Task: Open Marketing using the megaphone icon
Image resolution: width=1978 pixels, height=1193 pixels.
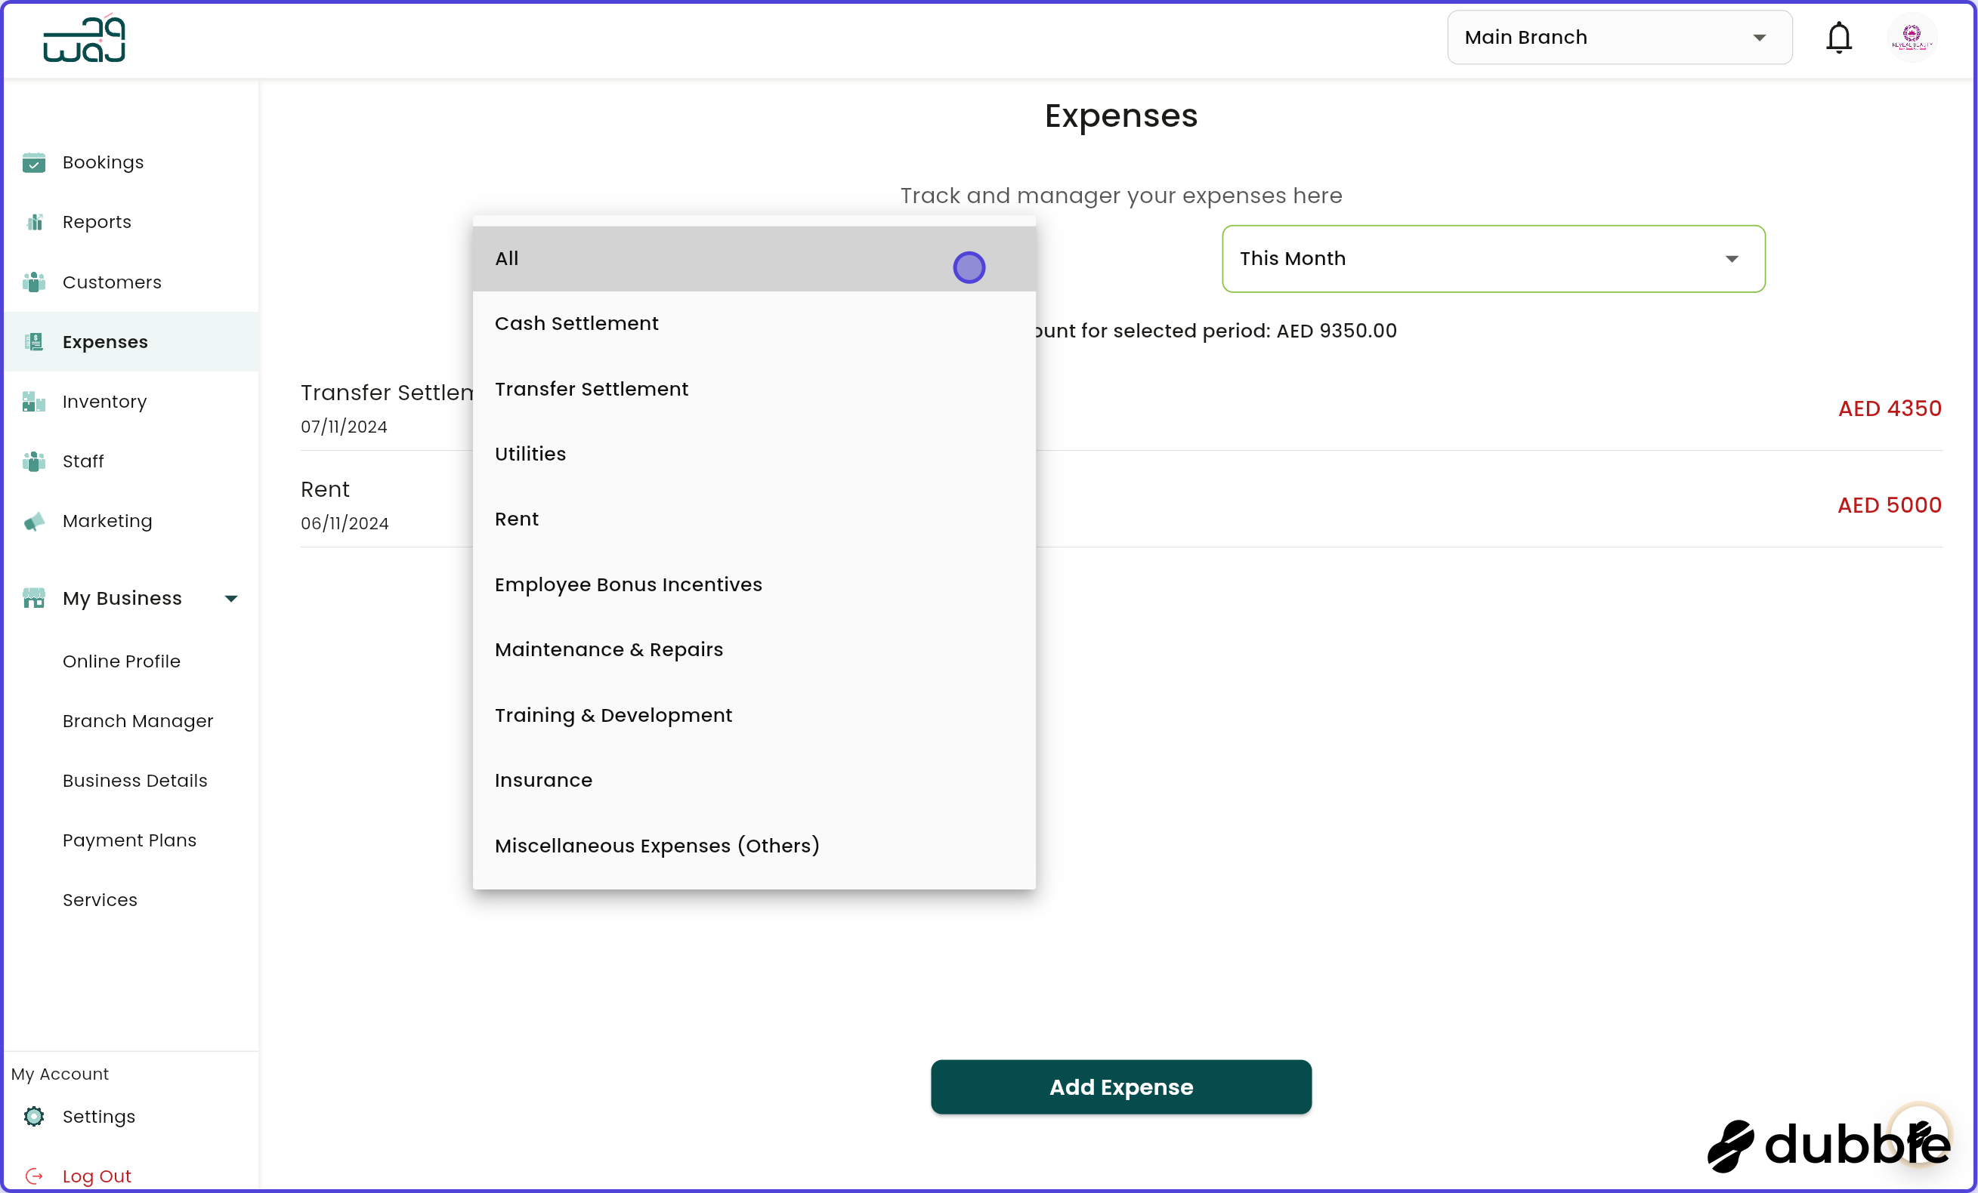Action: [x=34, y=521]
